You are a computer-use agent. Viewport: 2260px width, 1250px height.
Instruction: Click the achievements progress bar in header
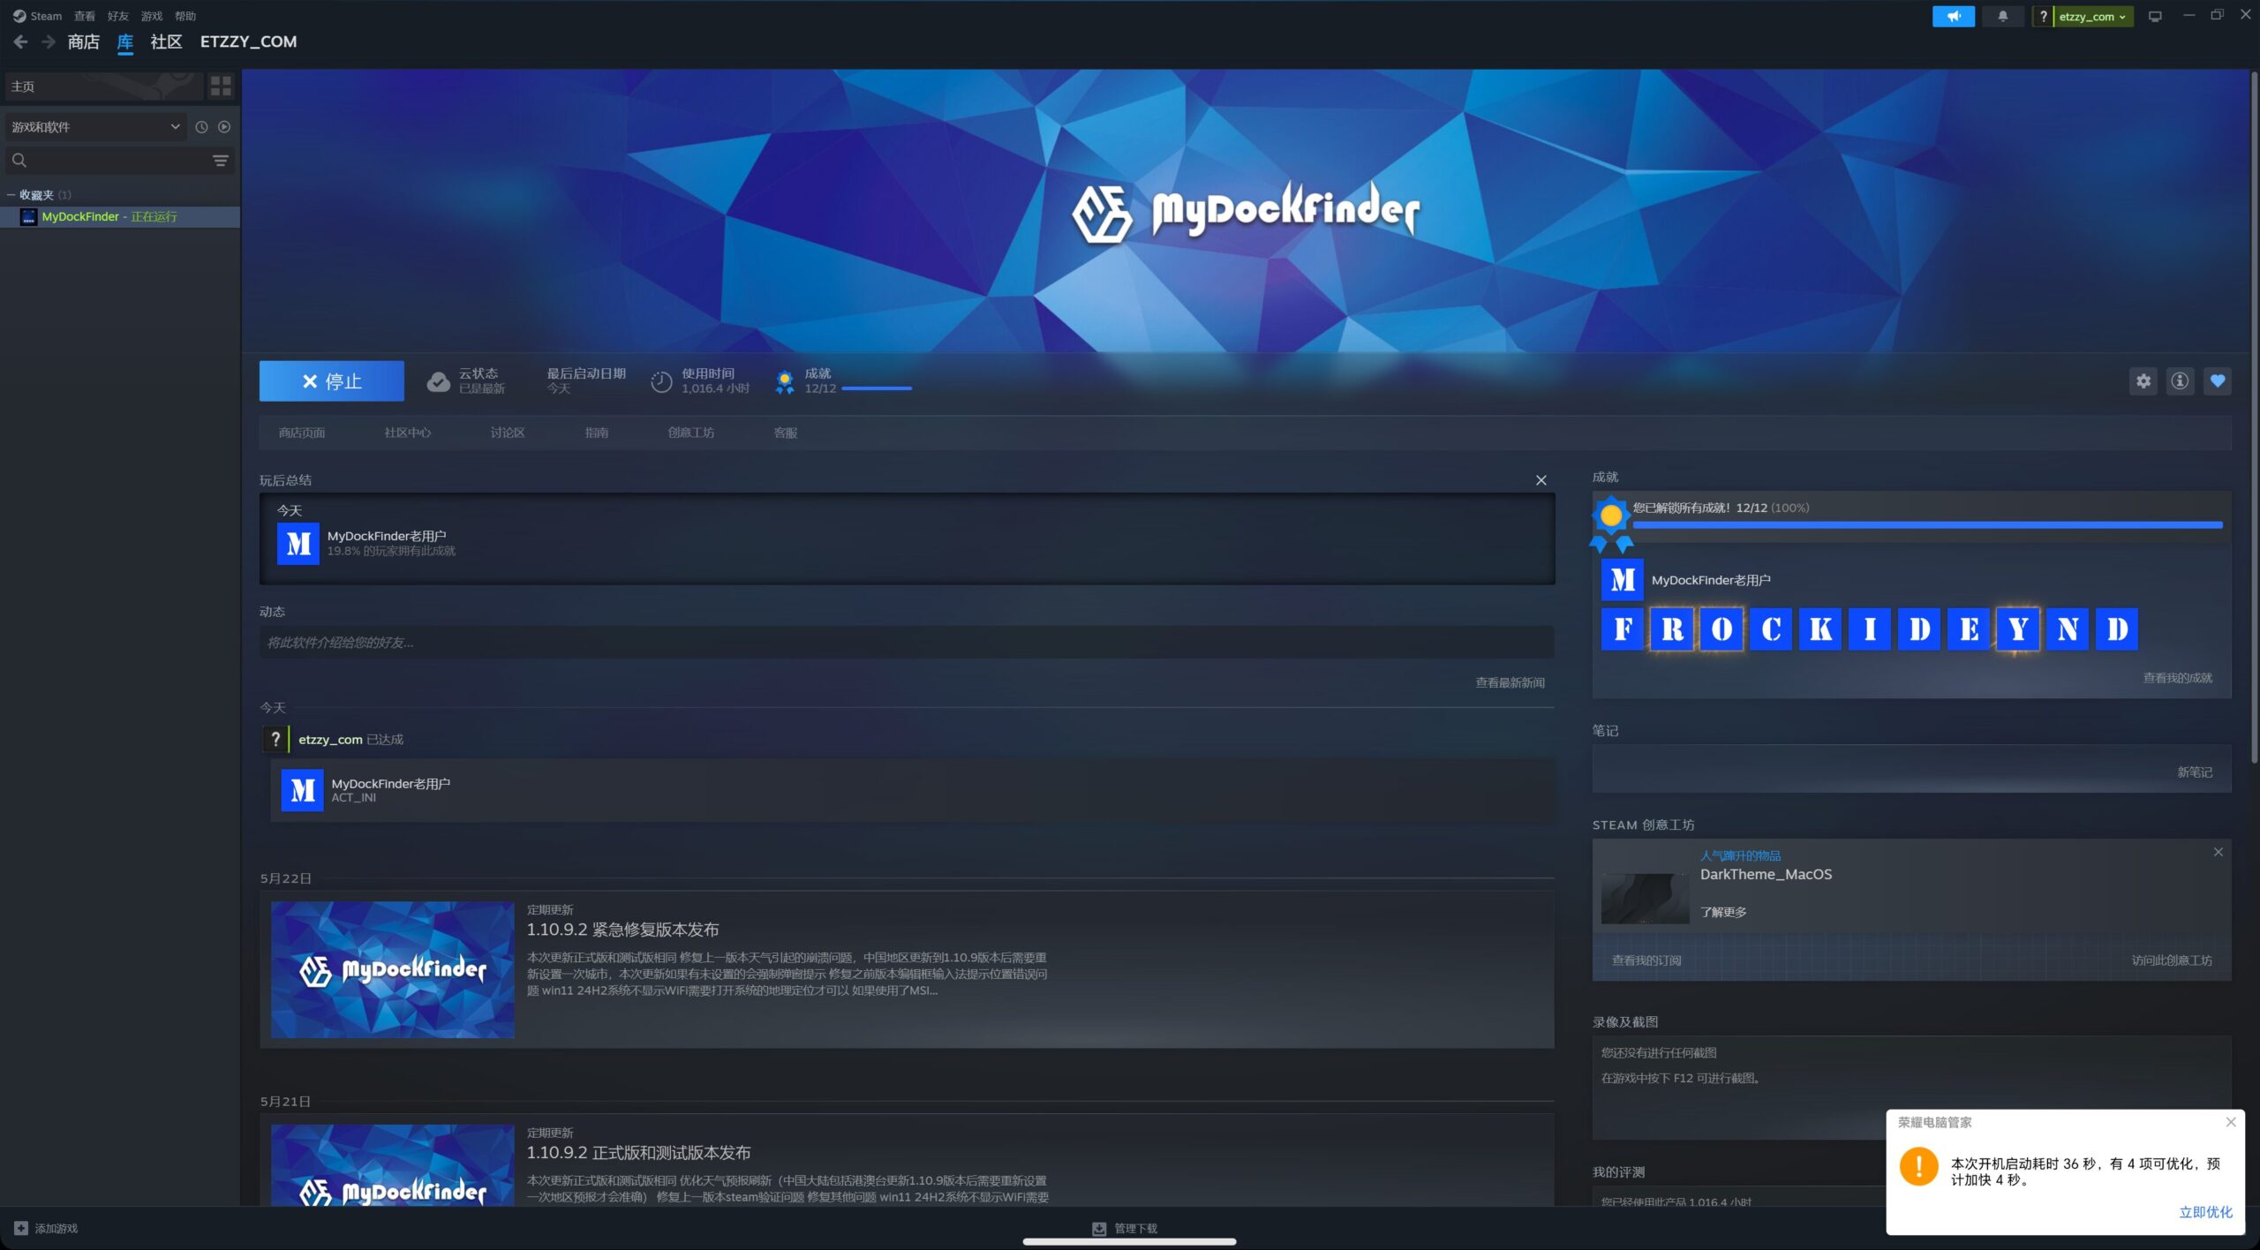[876, 388]
